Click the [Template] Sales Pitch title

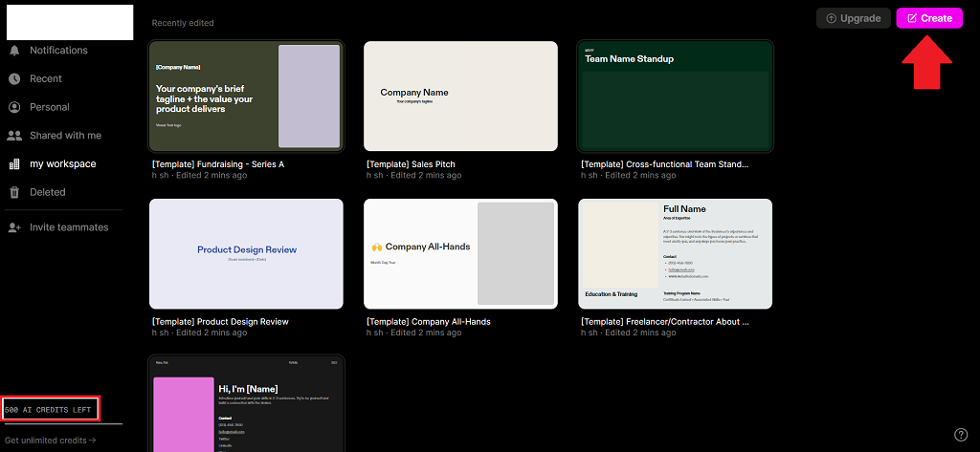coord(411,164)
